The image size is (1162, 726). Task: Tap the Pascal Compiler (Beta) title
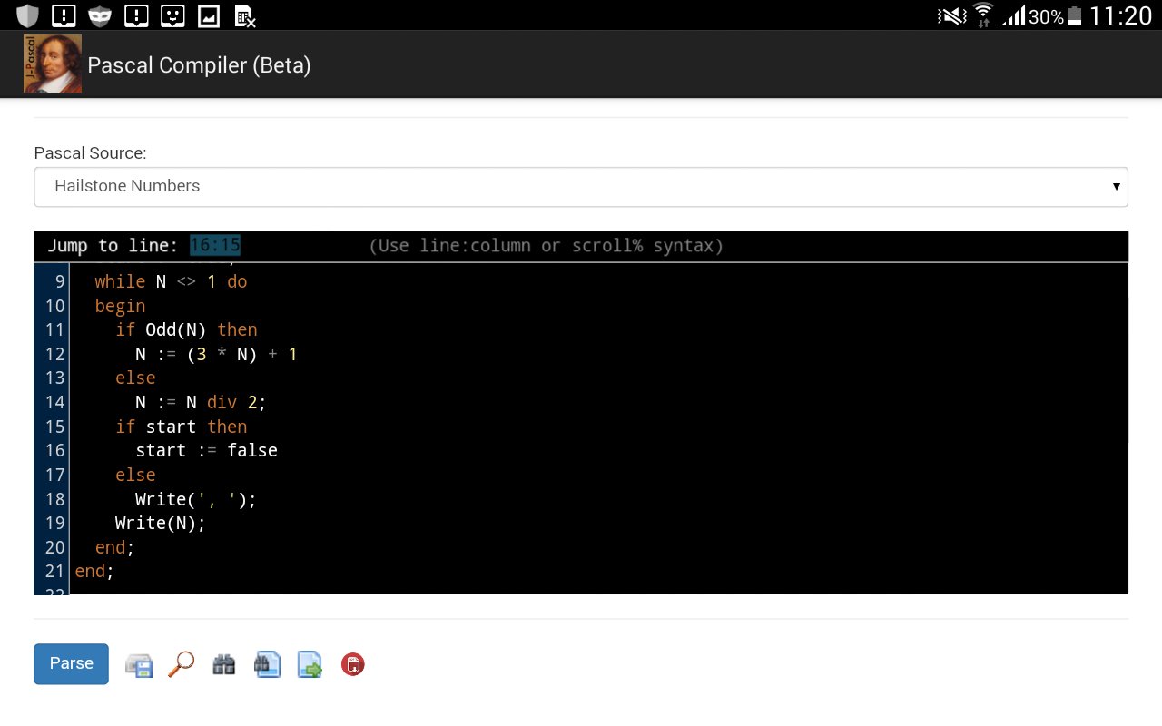[200, 65]
